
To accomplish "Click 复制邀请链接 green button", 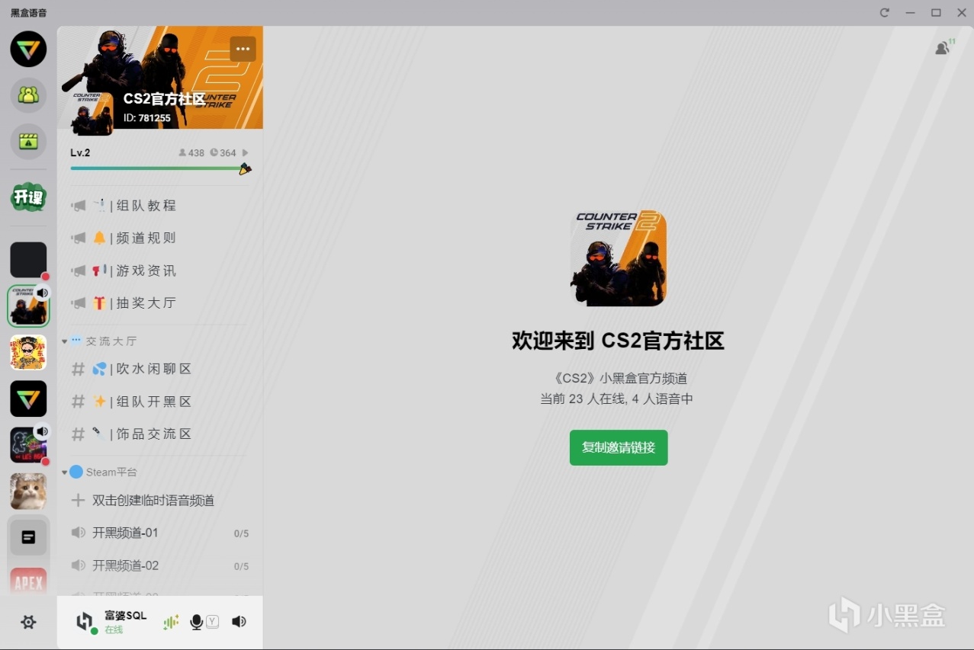I will point(619,447).
